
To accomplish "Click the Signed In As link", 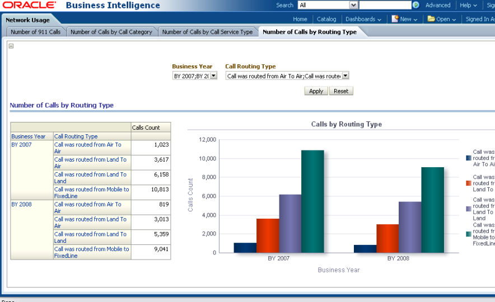I will point(480,19).
